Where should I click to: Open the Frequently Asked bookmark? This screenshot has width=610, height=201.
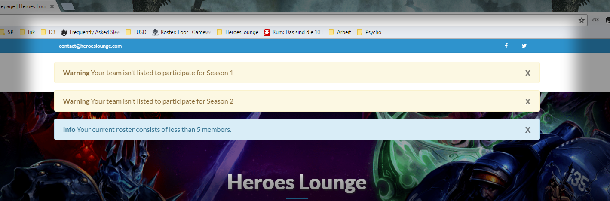90,32
